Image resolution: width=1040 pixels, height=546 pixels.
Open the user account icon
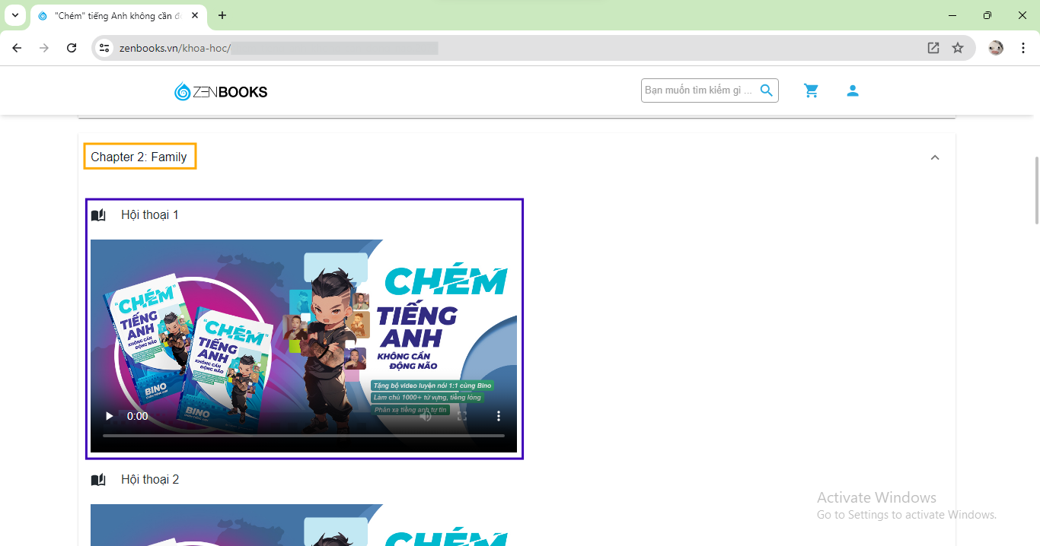coord(853,90)
